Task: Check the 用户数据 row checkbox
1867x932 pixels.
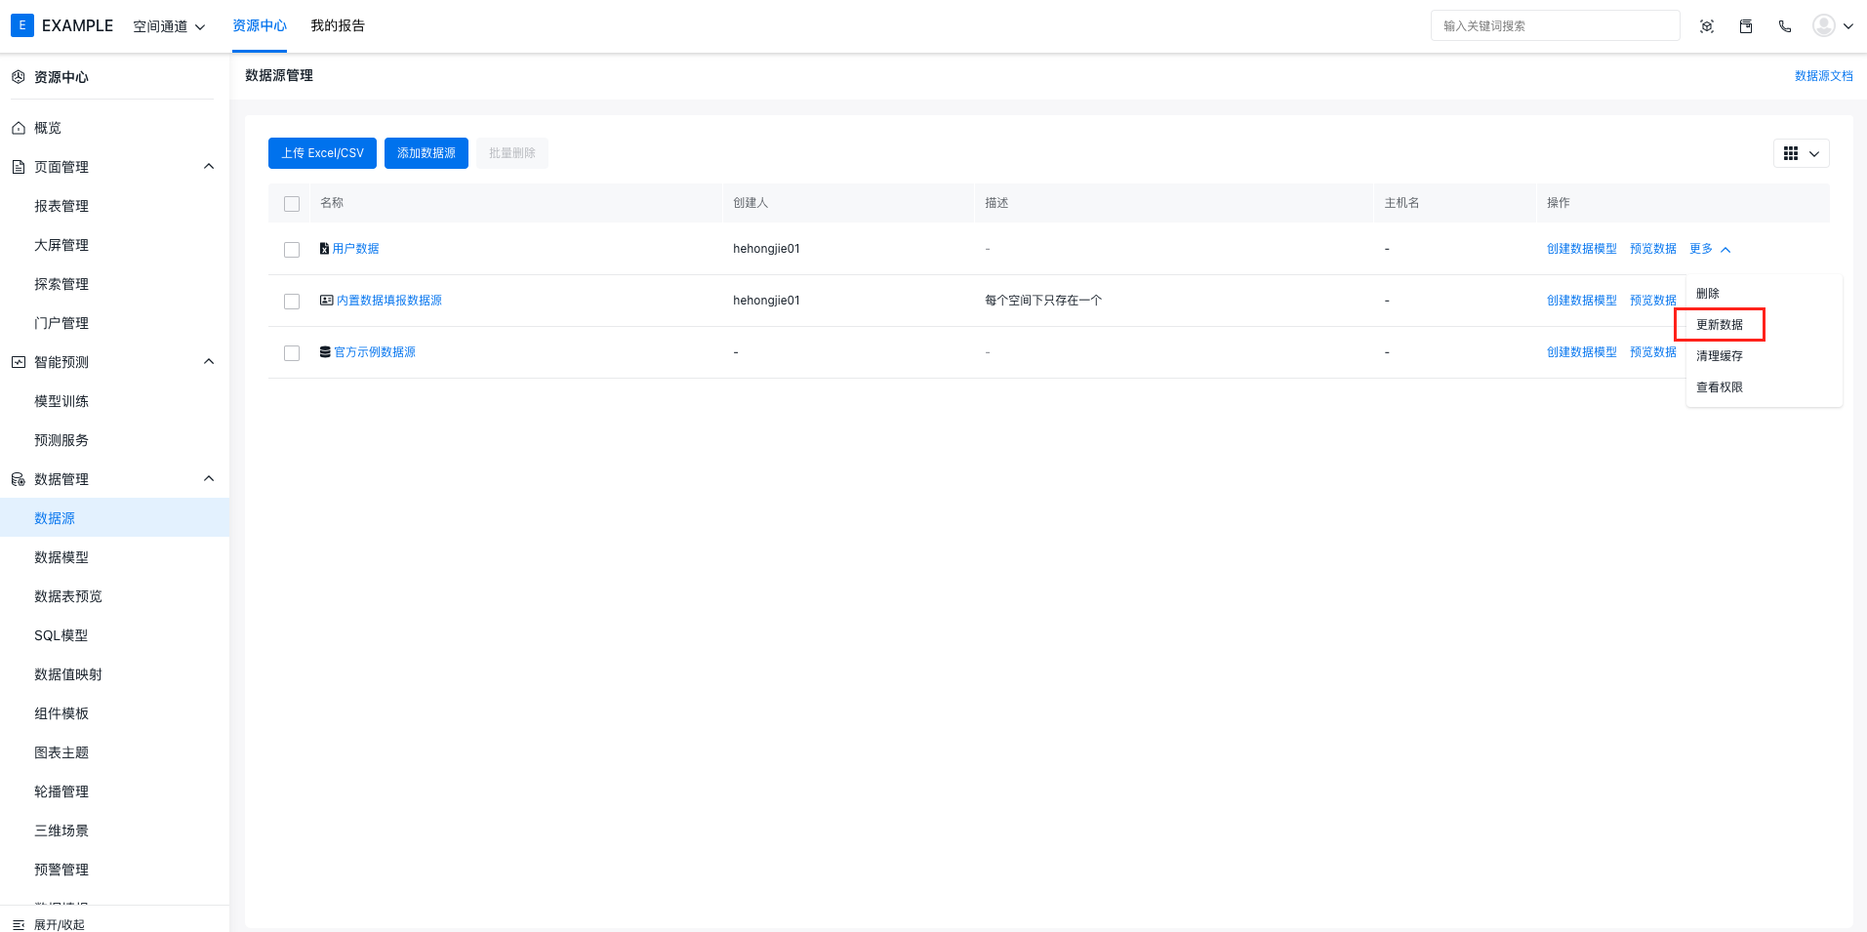Action: tap(292, 250)
